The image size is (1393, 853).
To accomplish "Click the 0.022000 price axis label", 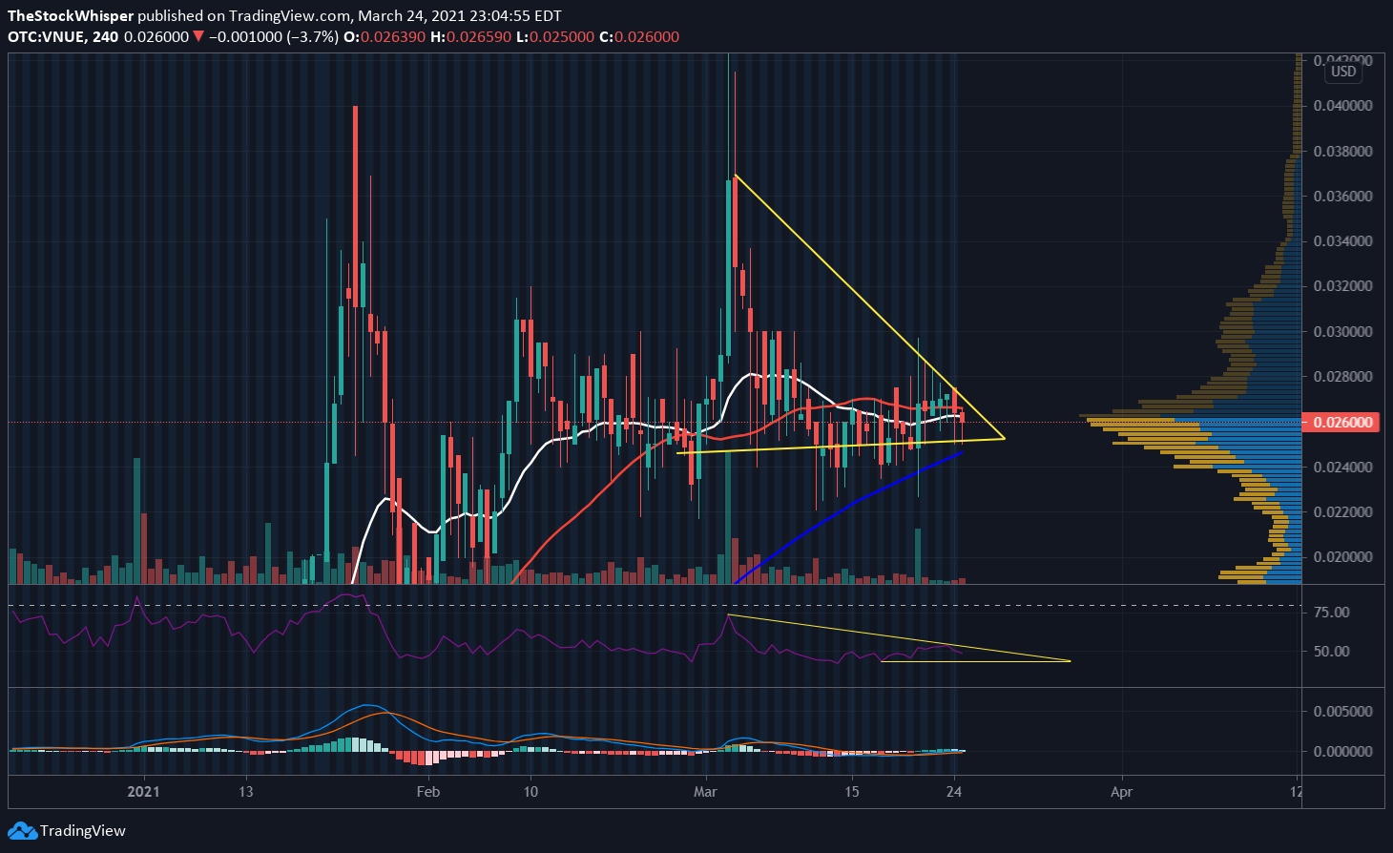I will pyautogui.click(x=1343, y=511).
